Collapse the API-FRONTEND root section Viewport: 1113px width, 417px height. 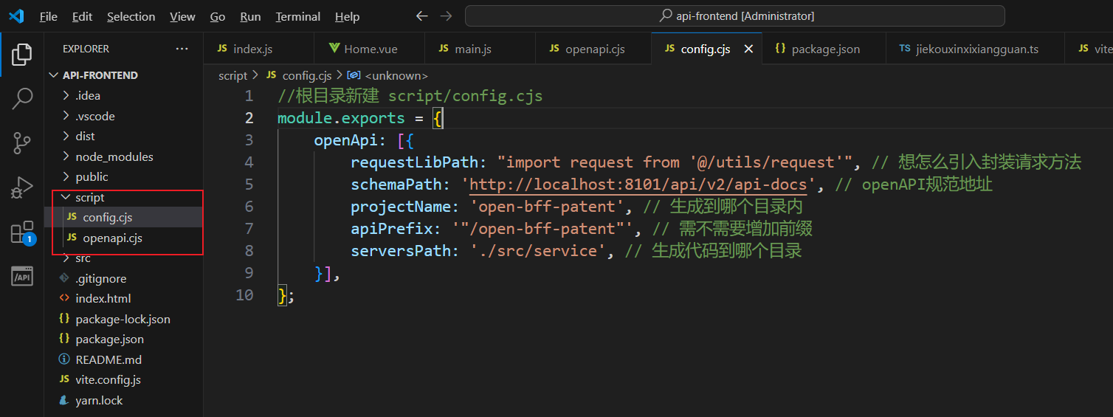[x=100, y=75]
